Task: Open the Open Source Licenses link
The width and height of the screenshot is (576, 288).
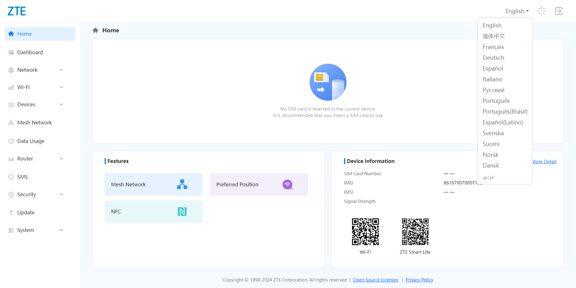Action: (x=375, y=280)
